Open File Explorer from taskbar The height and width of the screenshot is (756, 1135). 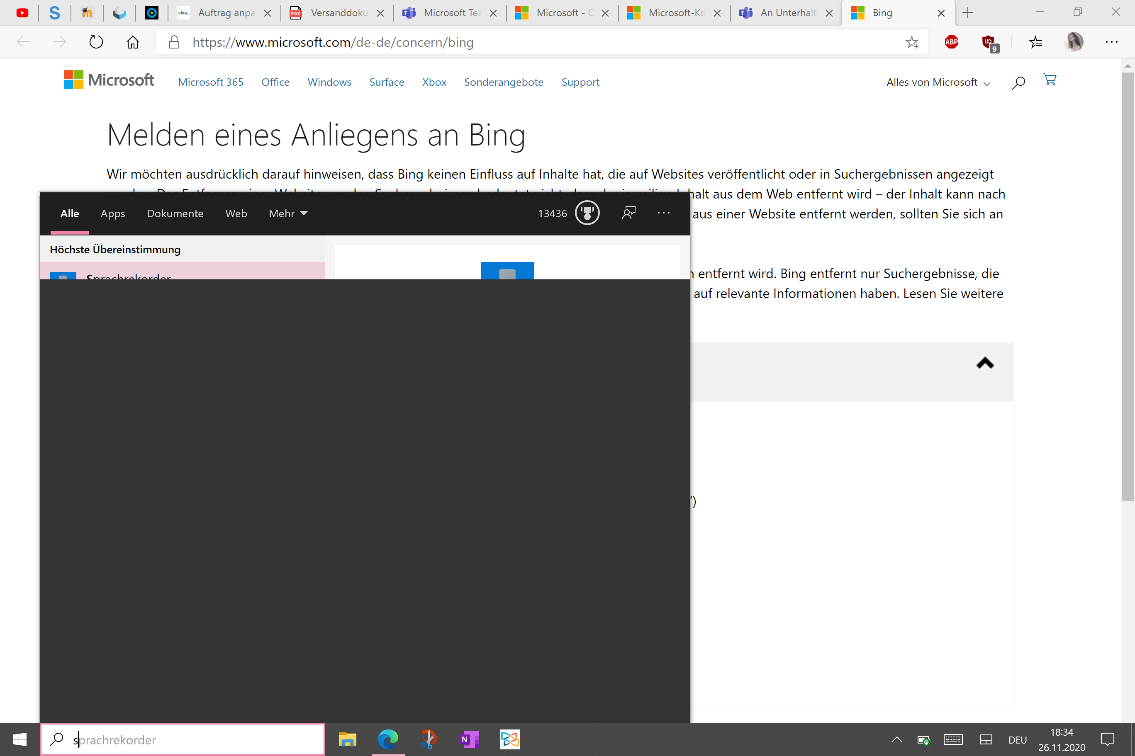[348, 739]
